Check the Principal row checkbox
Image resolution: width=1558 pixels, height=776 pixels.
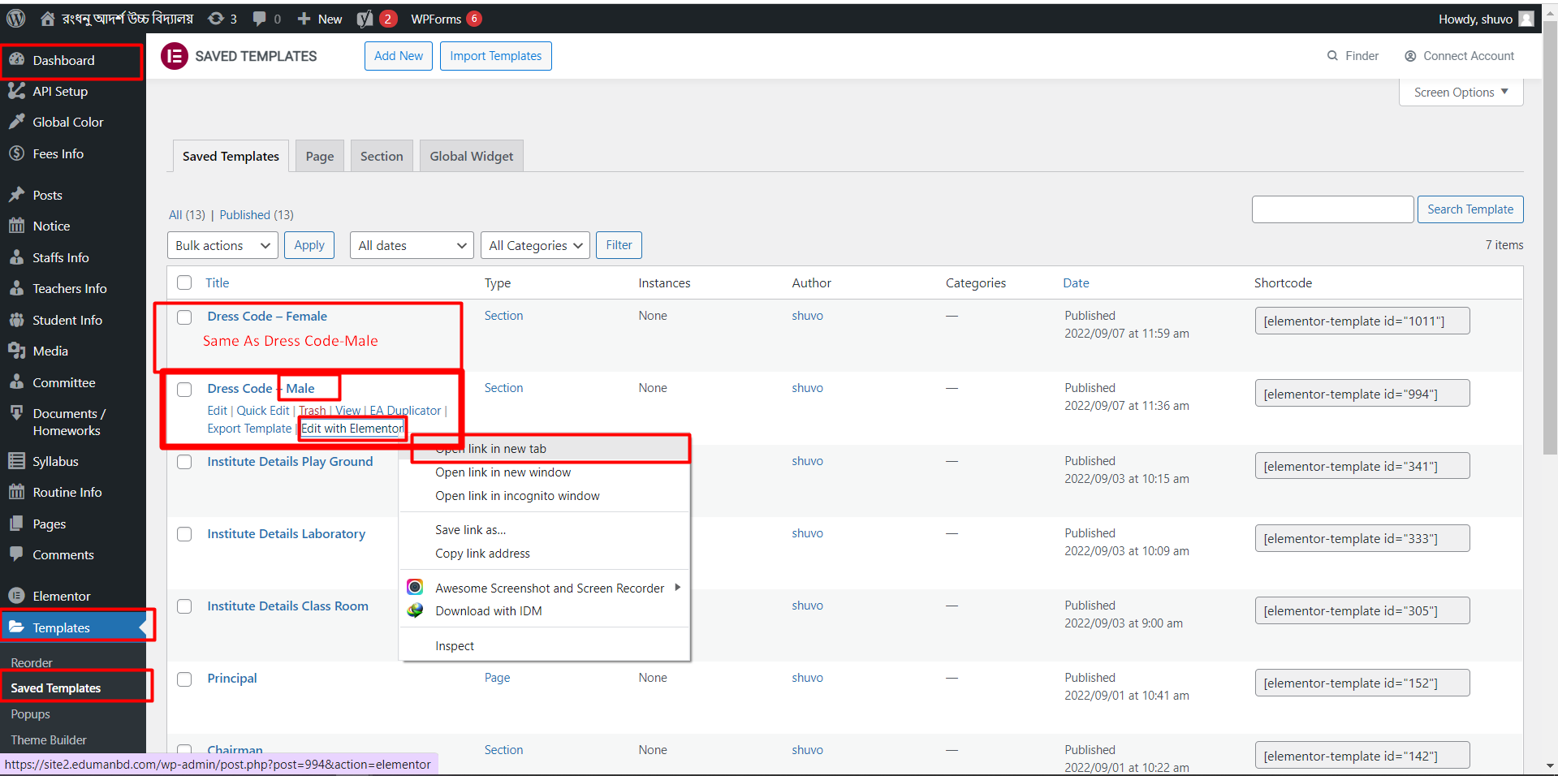[x=184, y=679]
